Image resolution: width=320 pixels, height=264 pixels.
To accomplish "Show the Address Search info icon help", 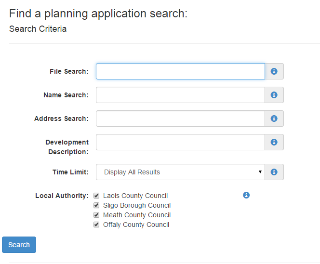I will pyautogui.click(x=274, y=119).
